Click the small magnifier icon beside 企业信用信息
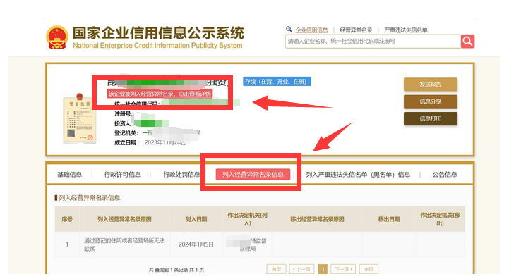 click(289, 29)
